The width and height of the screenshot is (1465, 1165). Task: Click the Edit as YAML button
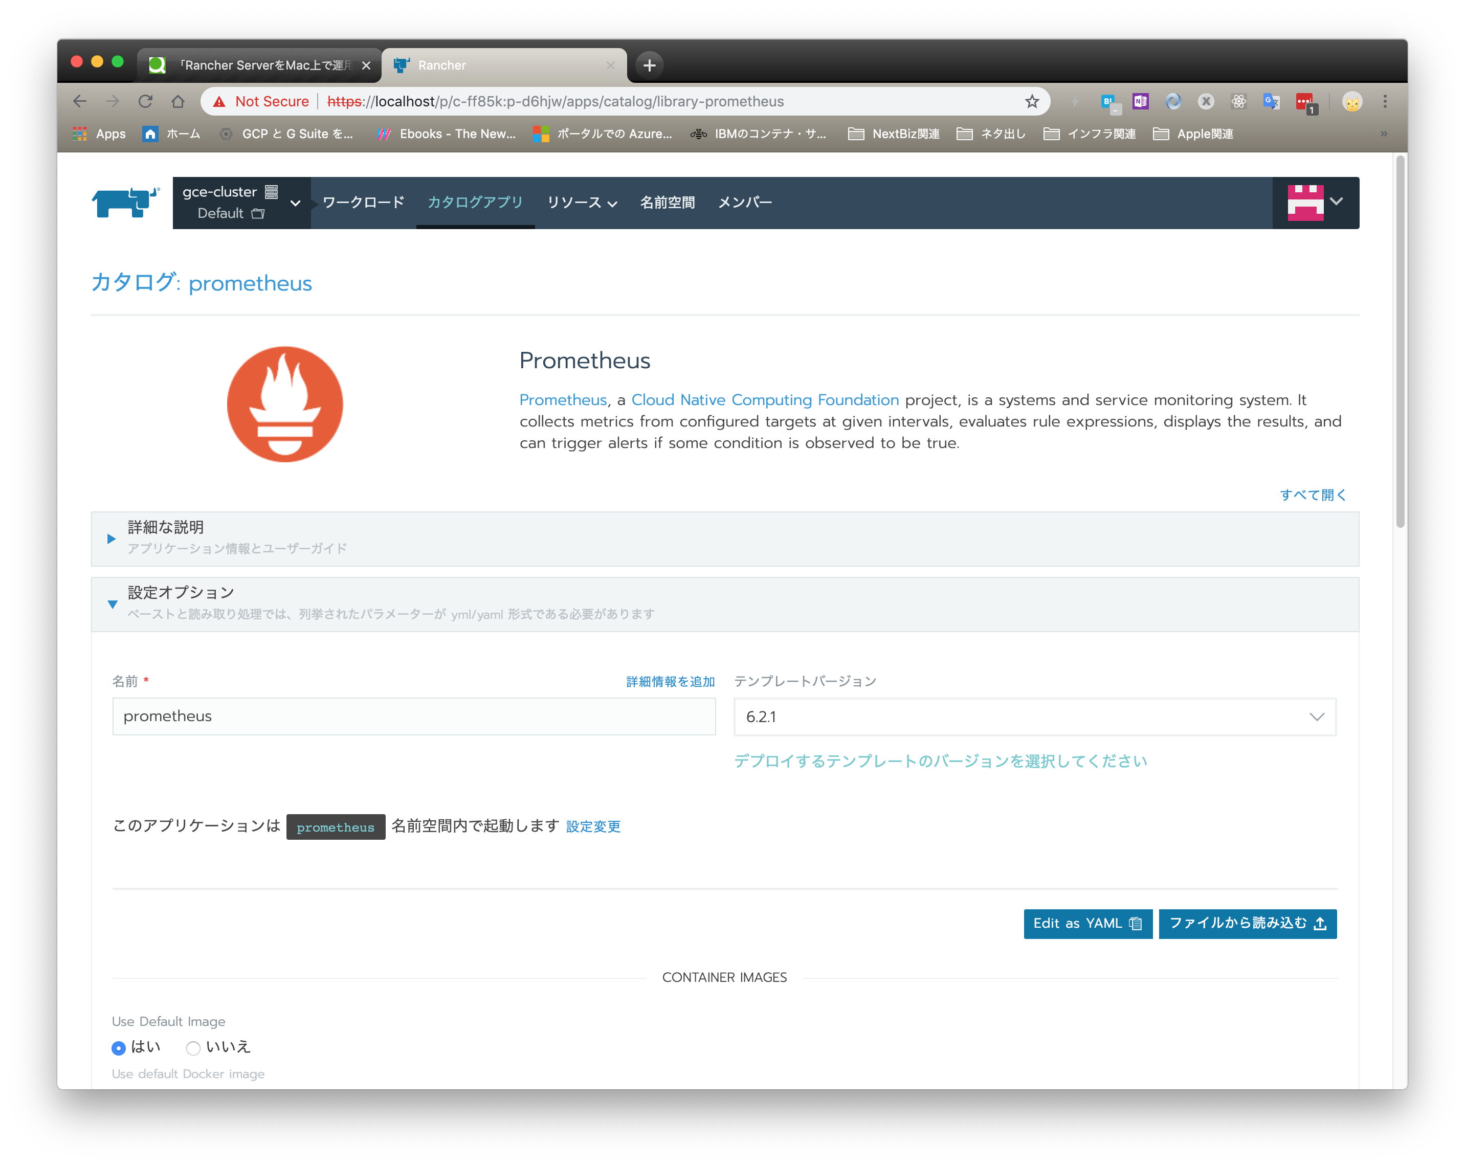(1087, 923)
